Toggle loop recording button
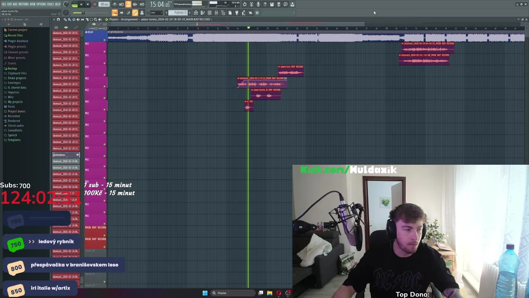 (x=142, y=4)
